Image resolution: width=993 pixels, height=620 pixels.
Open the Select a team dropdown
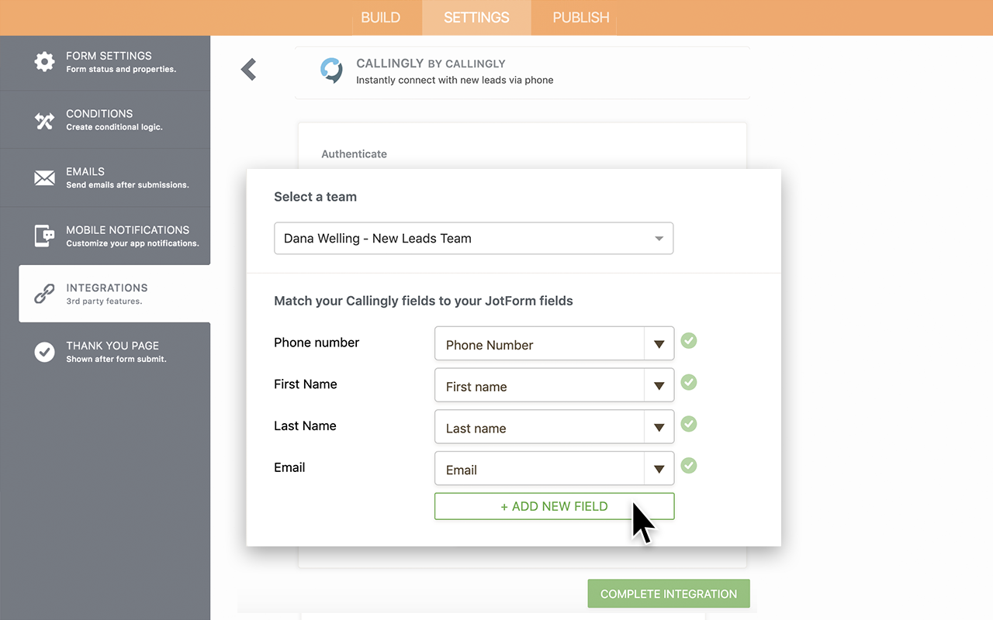pos(473,239)
